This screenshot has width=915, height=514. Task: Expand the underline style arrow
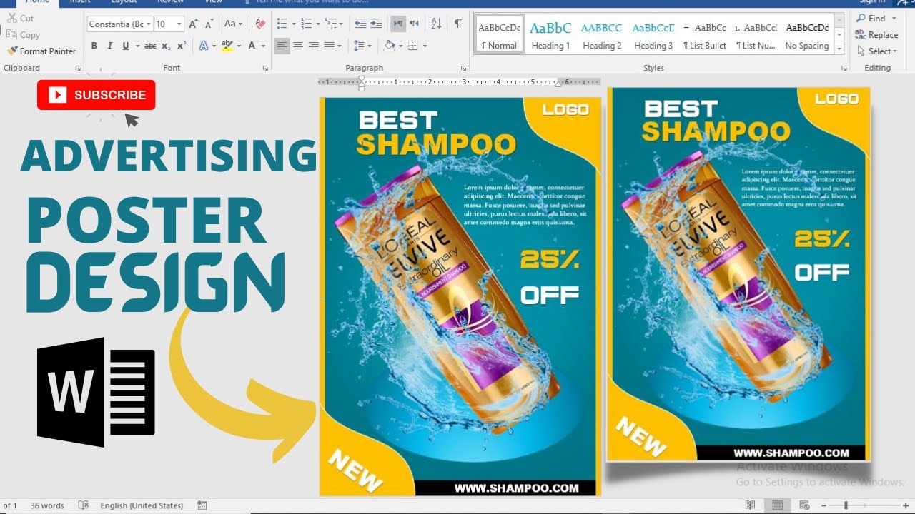pos(137,46)
